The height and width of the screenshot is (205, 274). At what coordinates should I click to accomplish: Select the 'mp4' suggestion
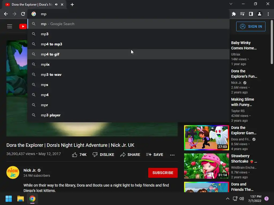(x=128, y=95)
